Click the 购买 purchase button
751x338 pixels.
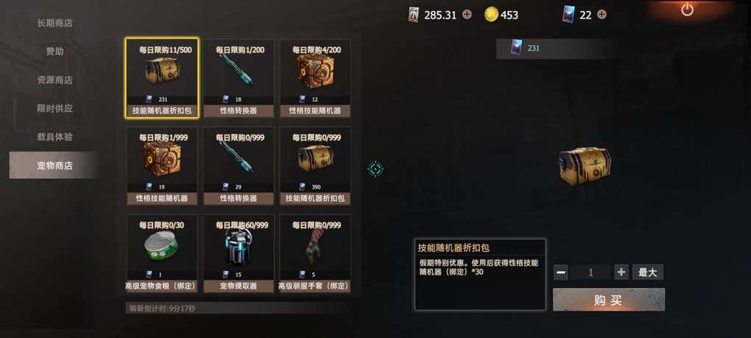coord(609,300)
